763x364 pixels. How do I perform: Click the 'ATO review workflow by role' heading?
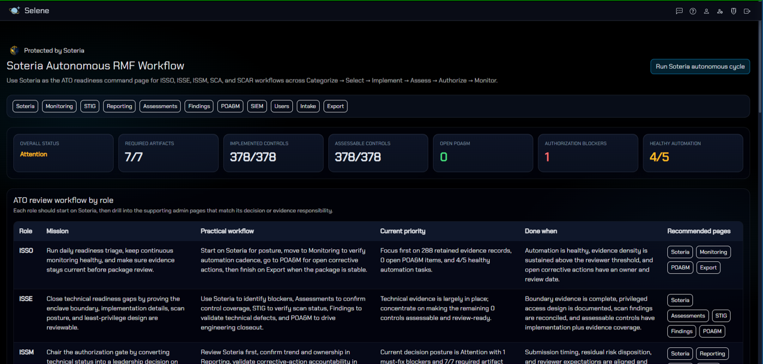tap(63, 200)
